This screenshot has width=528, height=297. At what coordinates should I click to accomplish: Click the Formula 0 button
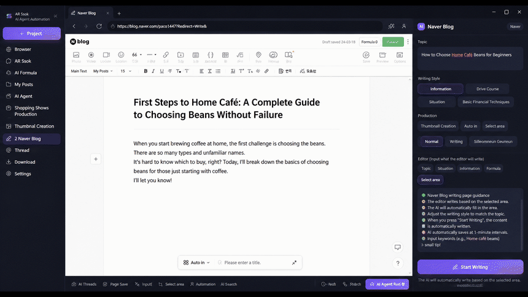370,42
